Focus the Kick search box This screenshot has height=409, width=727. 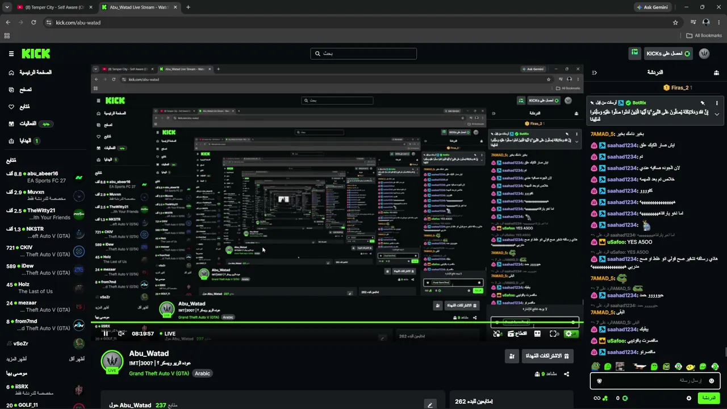click(363, 53)
